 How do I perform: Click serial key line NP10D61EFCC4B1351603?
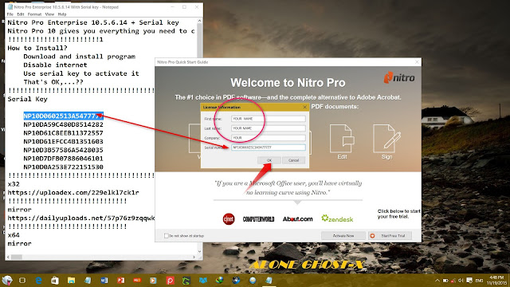pos(64,142)
